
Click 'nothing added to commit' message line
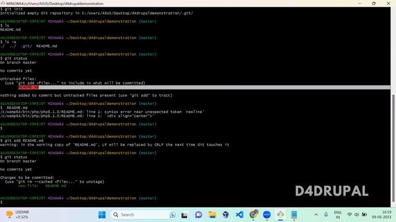(x=86, y=96)
